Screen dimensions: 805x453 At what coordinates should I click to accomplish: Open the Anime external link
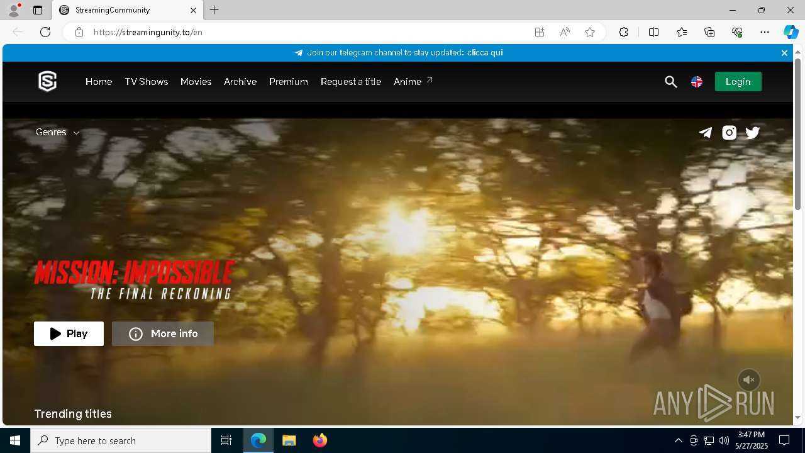point(413,81)
